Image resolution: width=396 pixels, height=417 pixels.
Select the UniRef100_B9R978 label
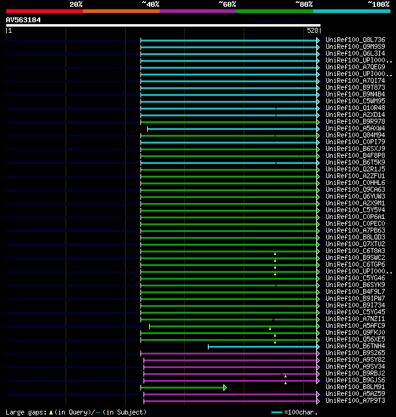355,121
